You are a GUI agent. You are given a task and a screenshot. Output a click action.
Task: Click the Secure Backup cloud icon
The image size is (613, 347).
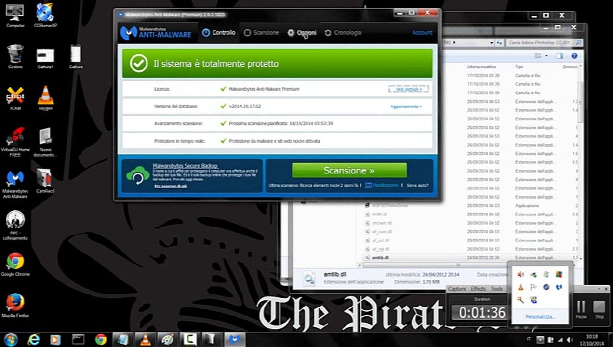tap(138, 175)
